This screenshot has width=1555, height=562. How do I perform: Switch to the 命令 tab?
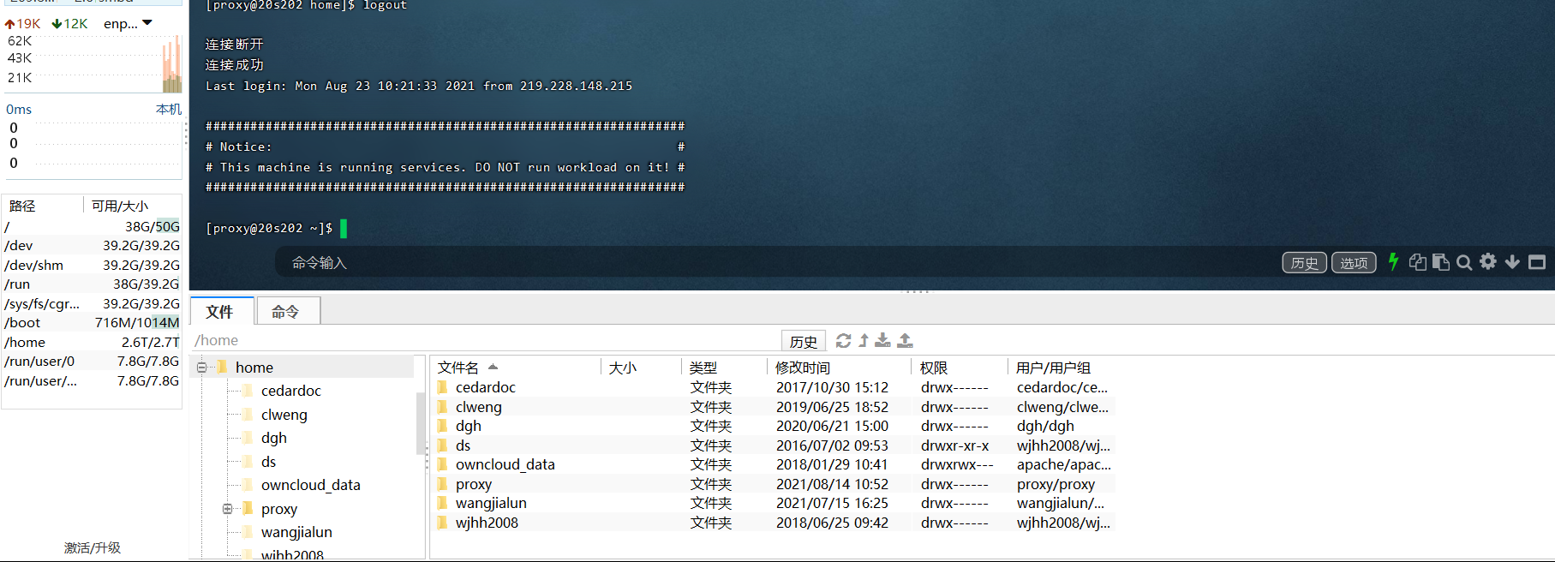pyautogui.click(x=285, y=312)
